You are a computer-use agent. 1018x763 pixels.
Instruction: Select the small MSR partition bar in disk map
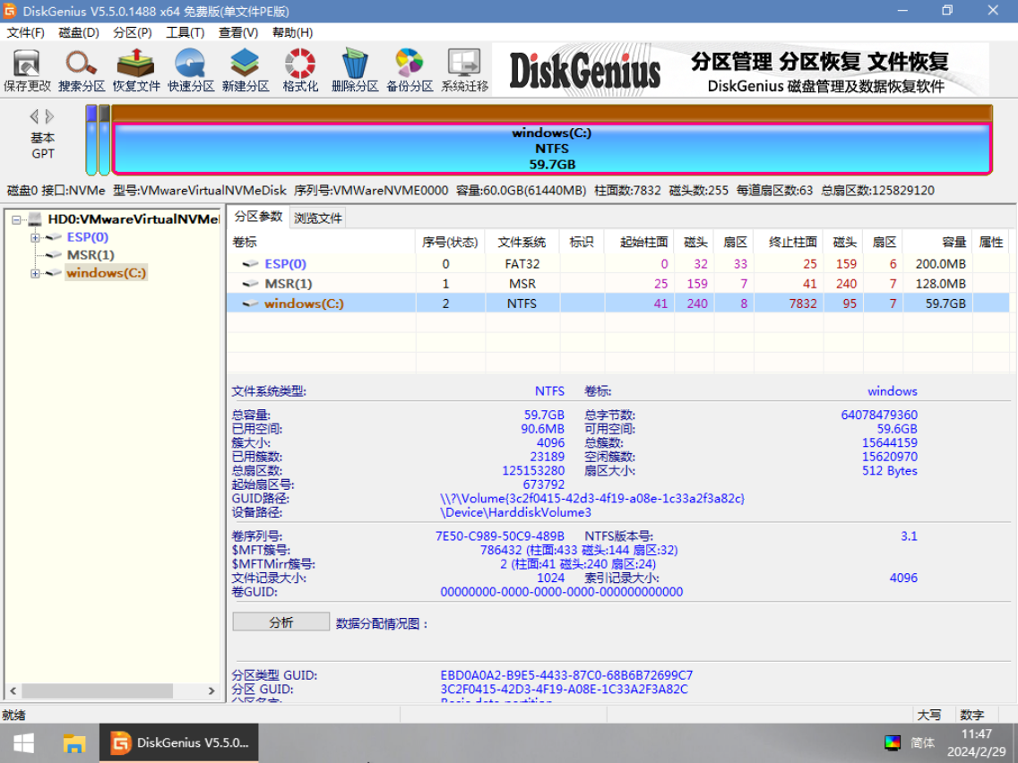point(104,140)
